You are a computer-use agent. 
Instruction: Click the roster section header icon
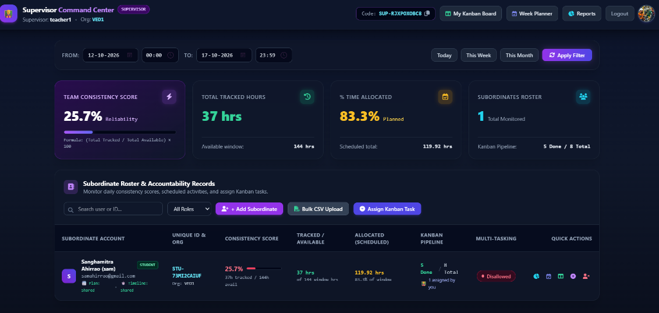coord(71,187)
